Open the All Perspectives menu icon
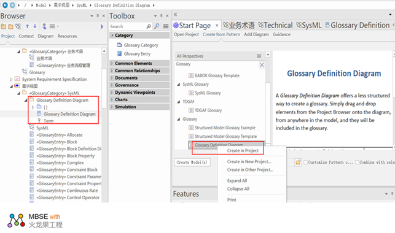Viewport: 395px width, 233px height. (259, 56)
